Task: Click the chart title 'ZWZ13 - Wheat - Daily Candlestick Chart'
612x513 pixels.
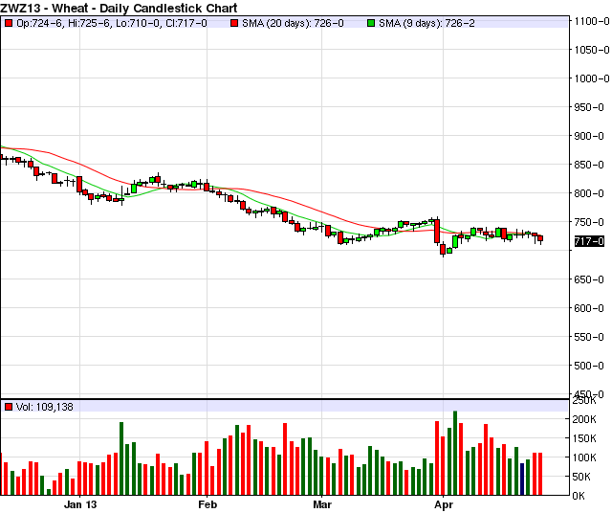Action: coord(119,8)
